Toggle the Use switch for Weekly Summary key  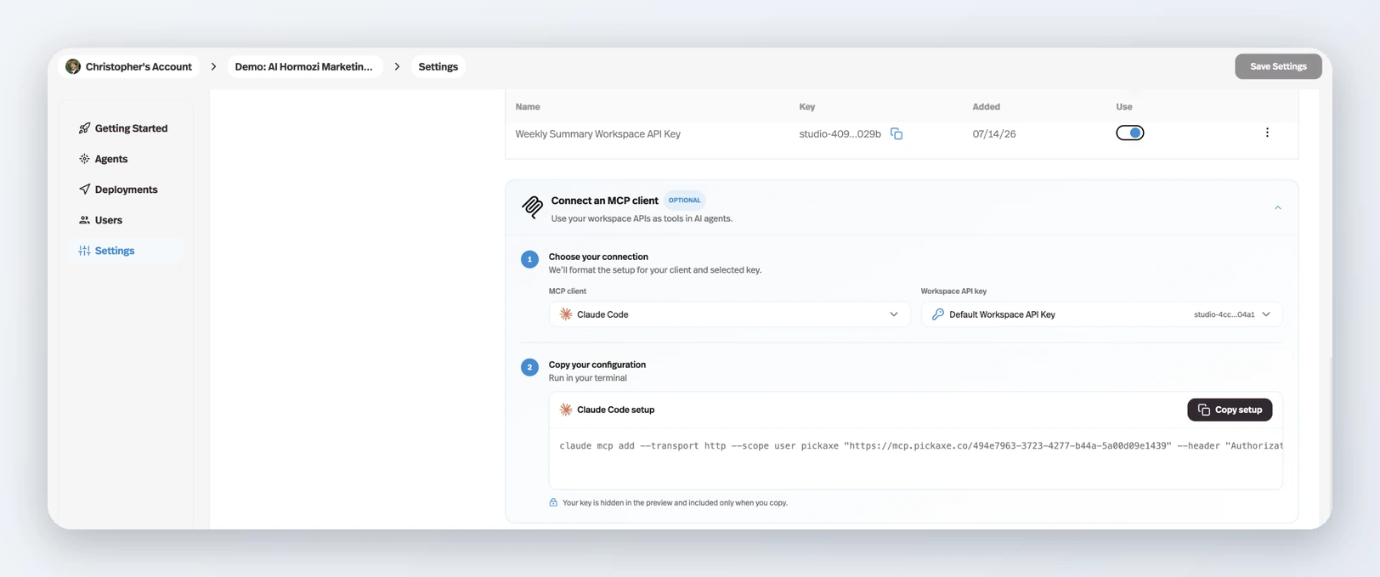pos(1129,133)
